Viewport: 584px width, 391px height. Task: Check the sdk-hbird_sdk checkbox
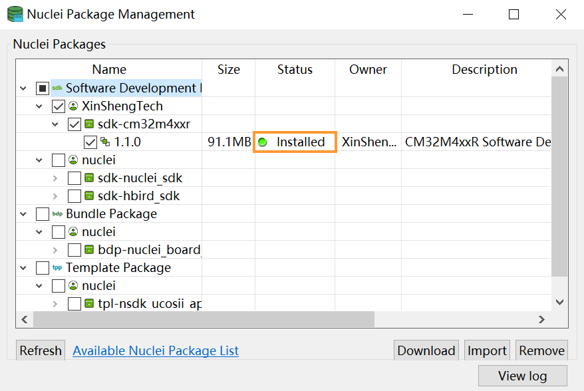(74, 196)
